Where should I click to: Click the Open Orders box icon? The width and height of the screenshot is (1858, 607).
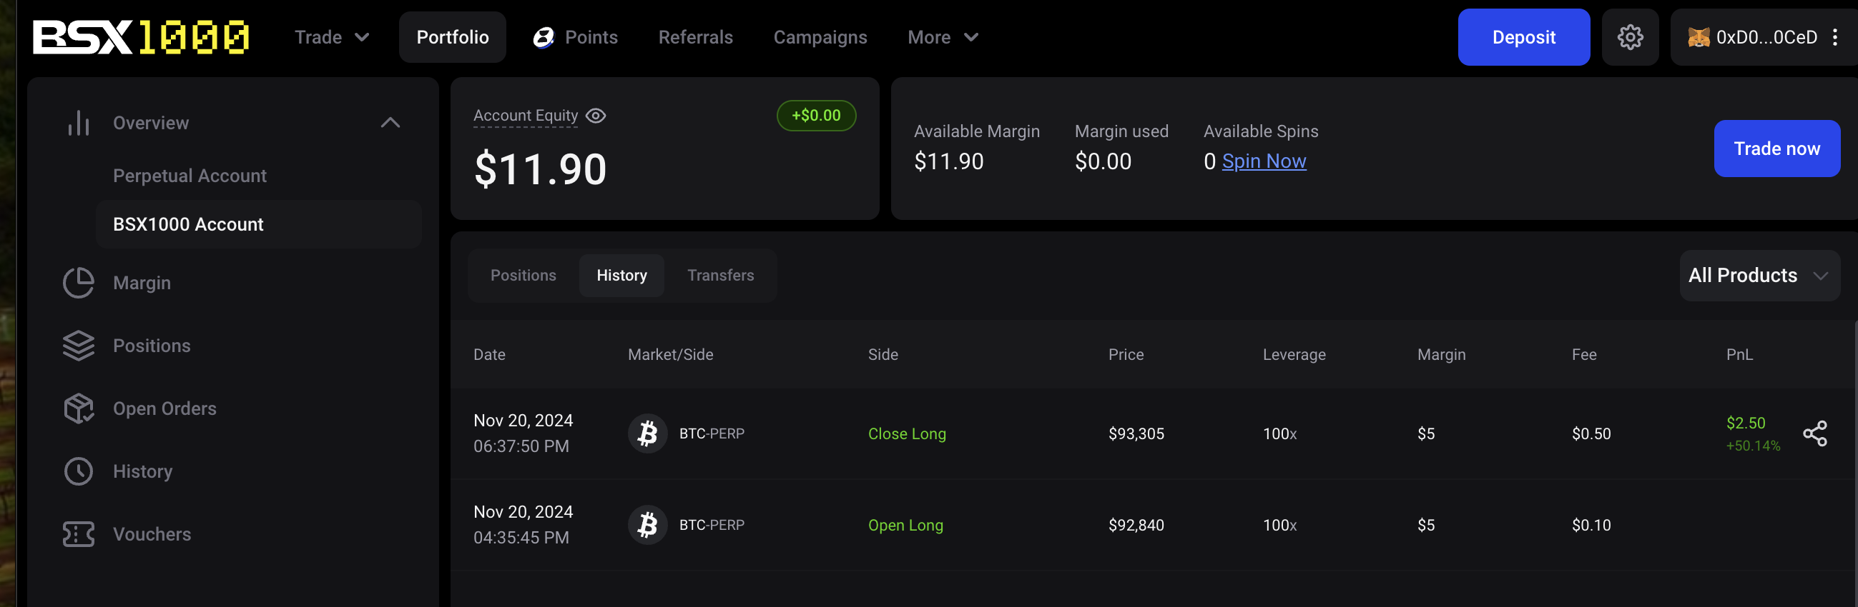79,408
